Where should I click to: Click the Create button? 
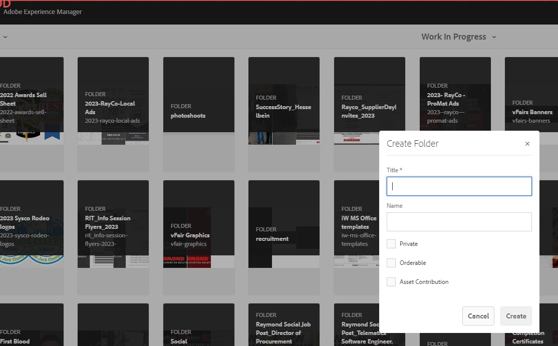pos(516,316)
